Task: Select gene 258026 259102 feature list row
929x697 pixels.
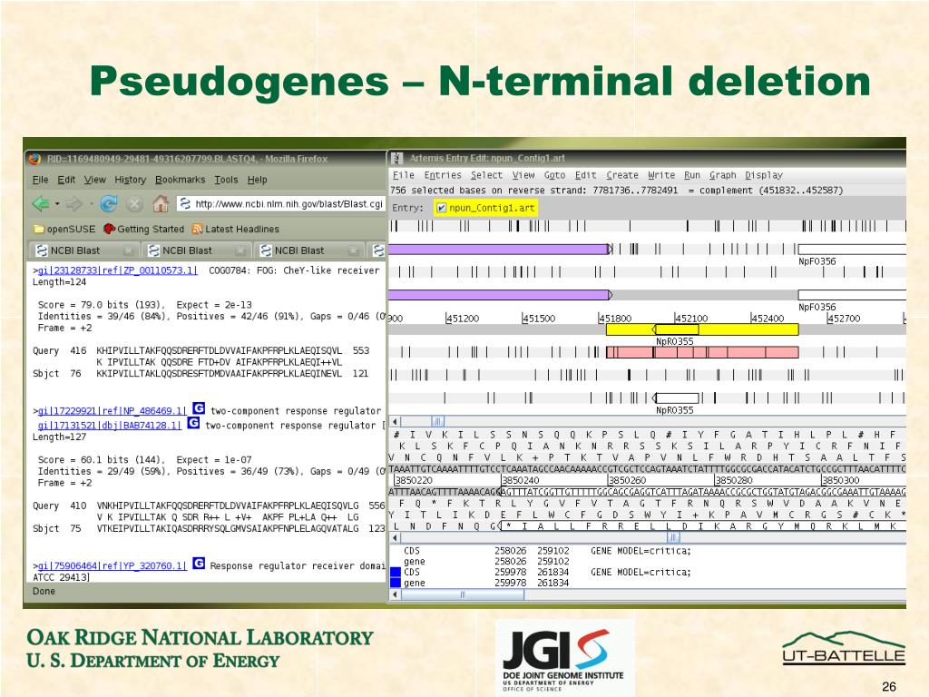Action: click(648, 561)
